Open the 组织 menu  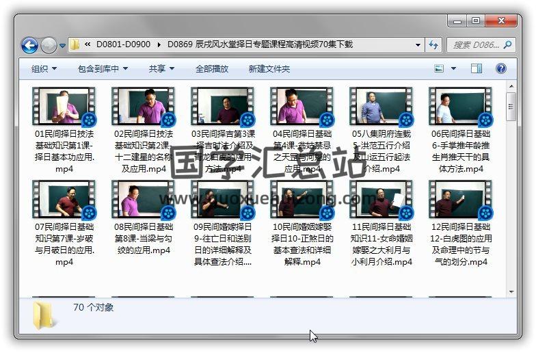[x=44, y=68]
